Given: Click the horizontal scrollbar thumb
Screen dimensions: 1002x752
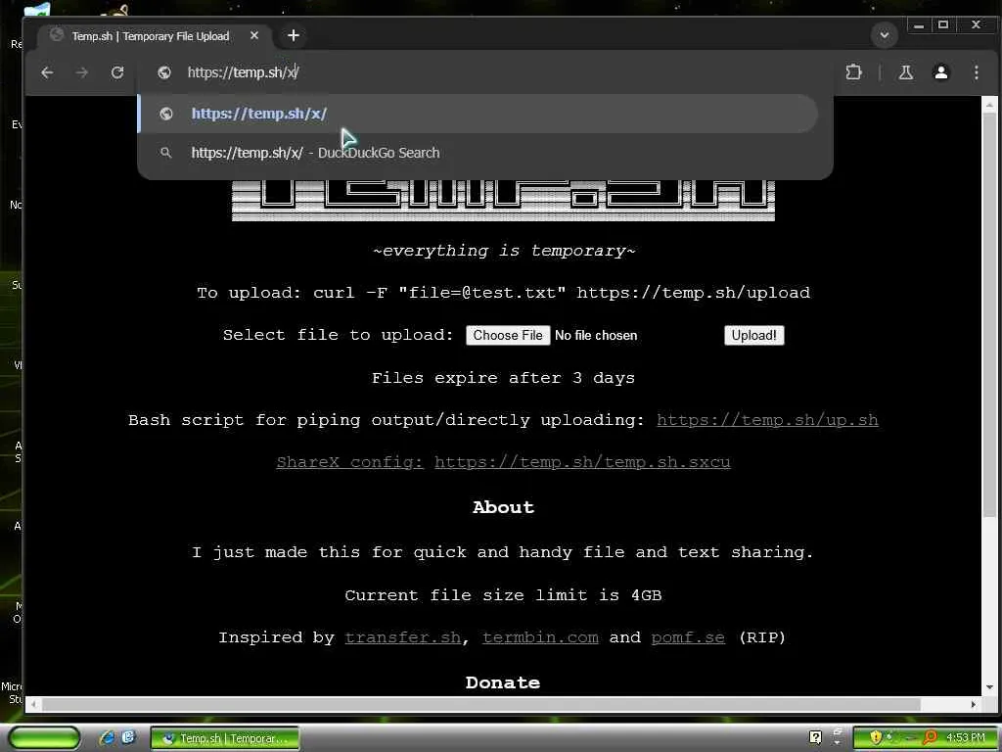Looking at the screenshot, I should 480,704.
